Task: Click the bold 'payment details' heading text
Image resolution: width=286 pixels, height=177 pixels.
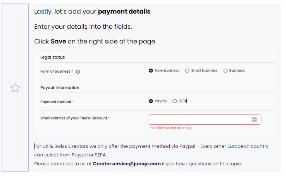Action: click(x=124, y=12)
